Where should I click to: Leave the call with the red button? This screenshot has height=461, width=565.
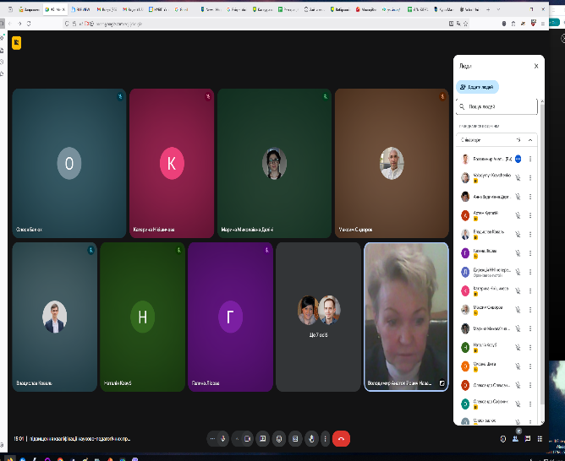pos(341,439)
